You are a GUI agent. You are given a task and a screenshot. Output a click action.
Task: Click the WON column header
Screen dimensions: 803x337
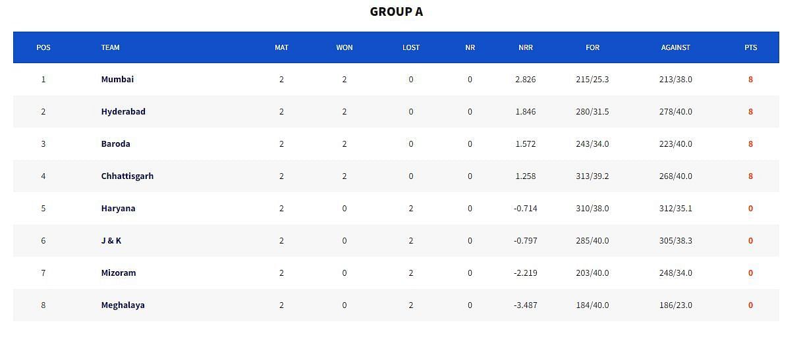345,47
